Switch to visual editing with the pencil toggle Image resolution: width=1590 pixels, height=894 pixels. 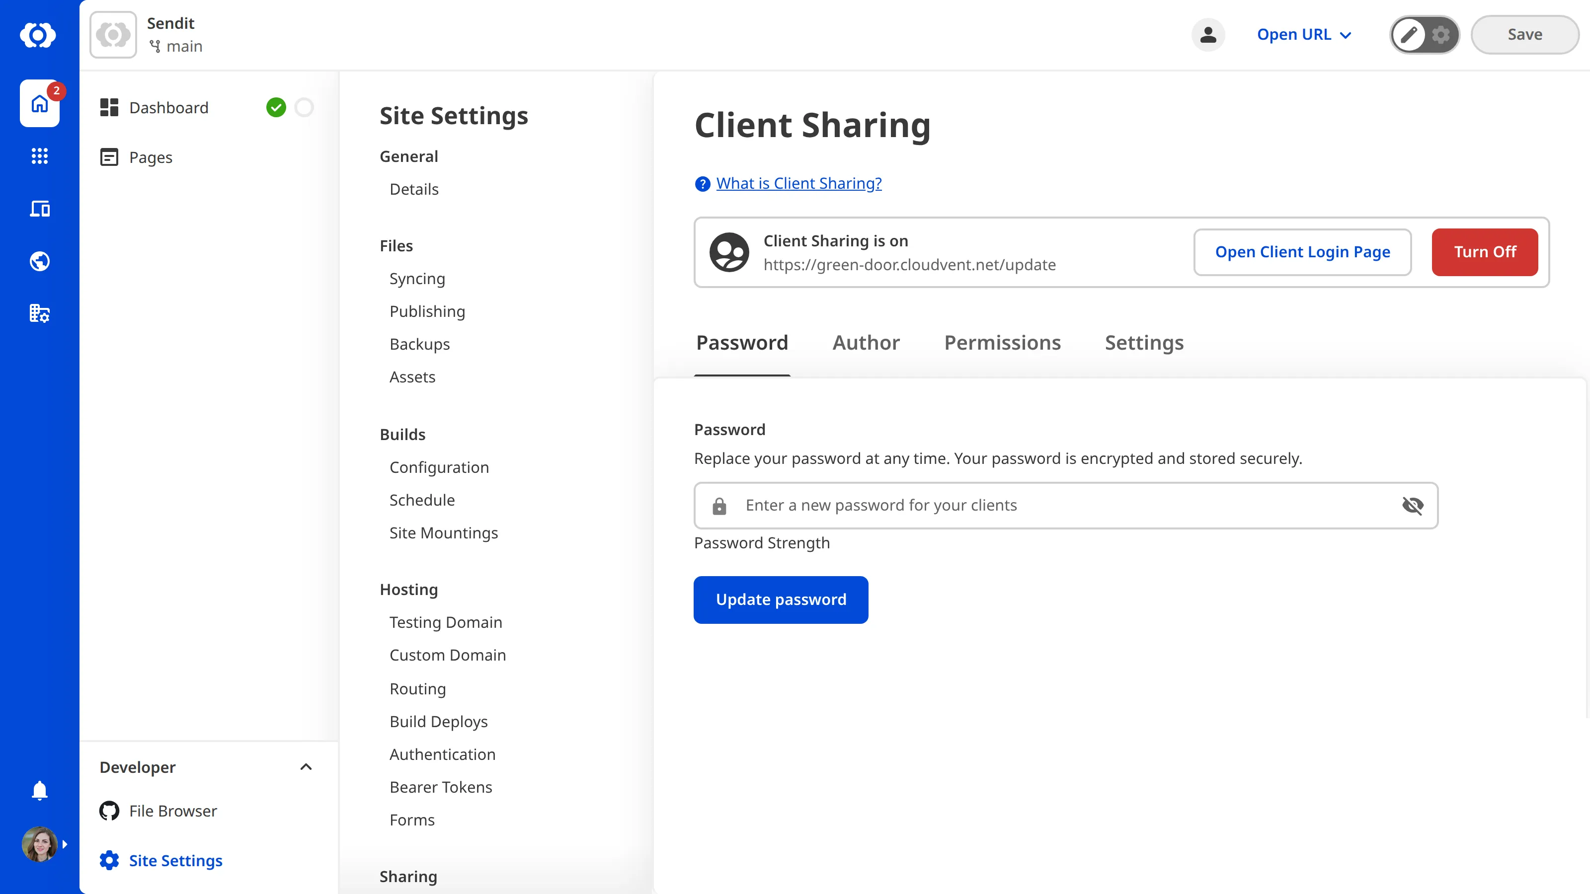click(1409, 35)
